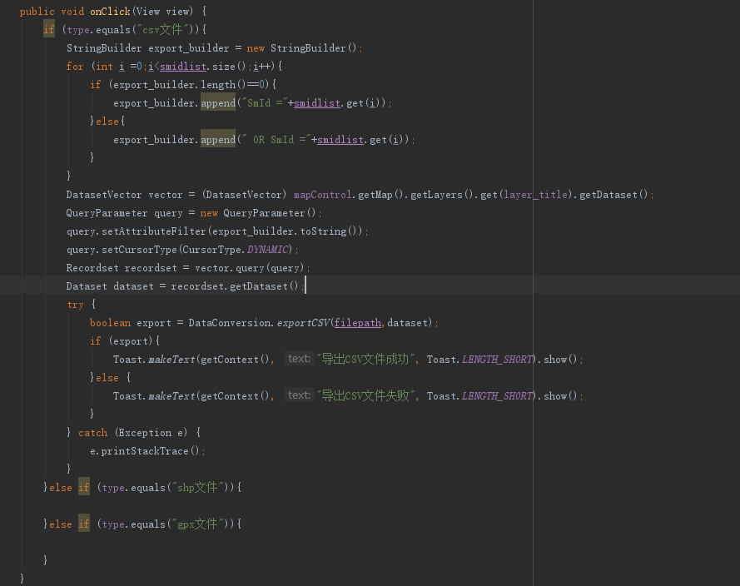Click the highlighted if before "shp文件"
Image resolution: width=740 pixels, height=586 pixels.
[84, 488]
